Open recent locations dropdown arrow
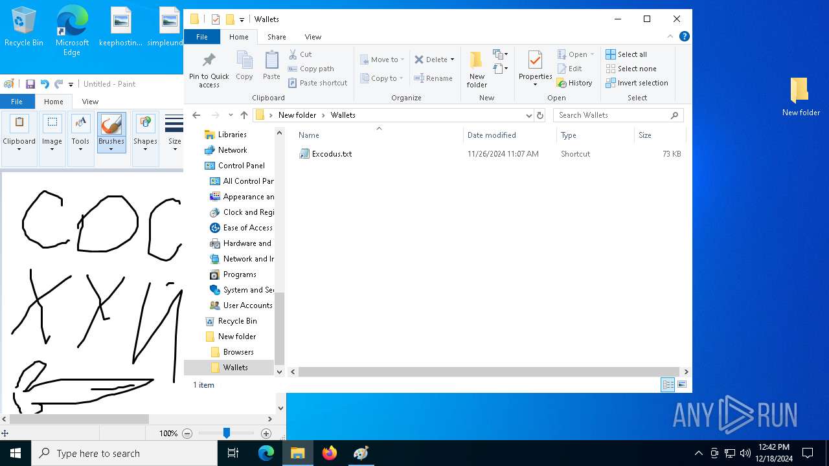829x466 pixels. (x=231, y=115)
